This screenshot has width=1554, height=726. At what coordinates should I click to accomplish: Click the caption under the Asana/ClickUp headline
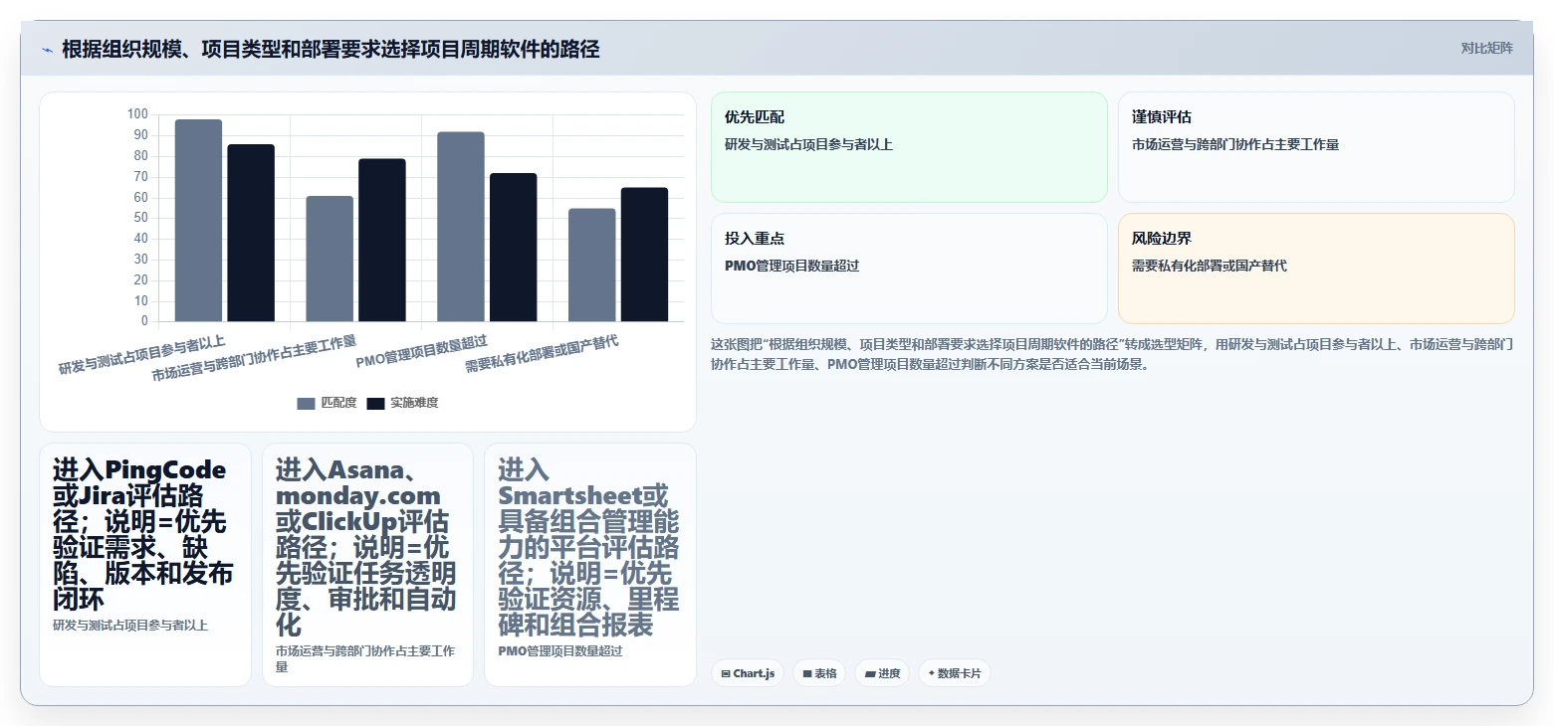tap(366, 658)
